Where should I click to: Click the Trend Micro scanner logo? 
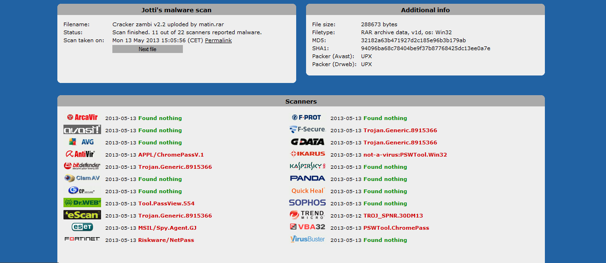[x=307, y=215]
